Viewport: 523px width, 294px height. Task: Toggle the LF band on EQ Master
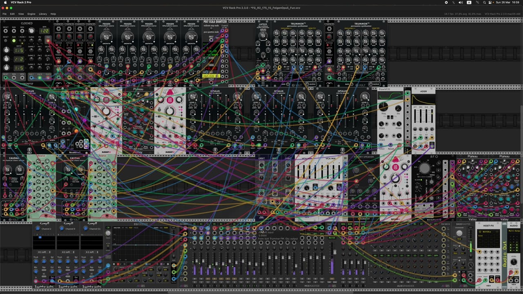pyautogui.click(x=119, y=264)
